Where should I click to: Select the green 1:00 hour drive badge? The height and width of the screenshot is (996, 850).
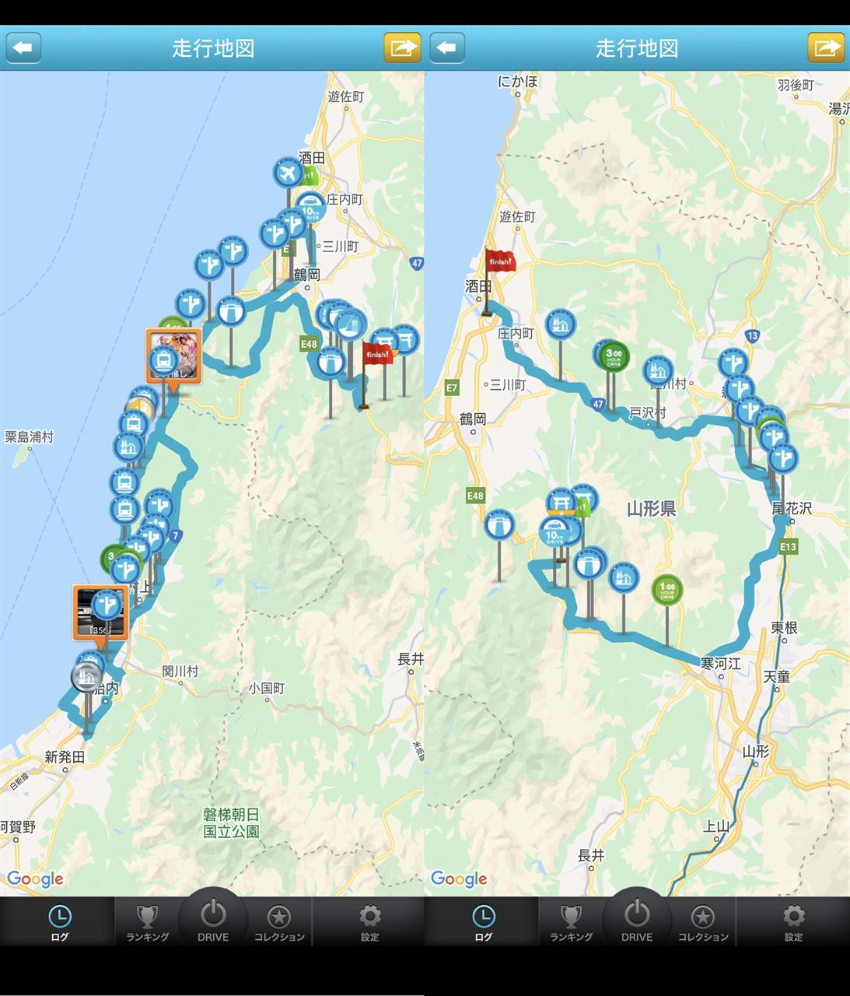pyautogui.click(x=666, y=589)
